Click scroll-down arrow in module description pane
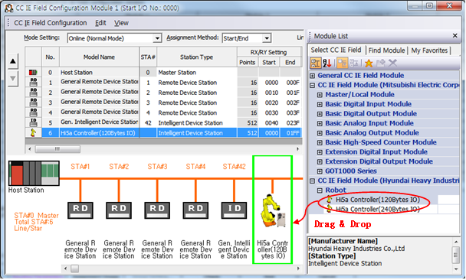This screenshot has width=466, height=280. pyautogui.click(x=456, y=269)
